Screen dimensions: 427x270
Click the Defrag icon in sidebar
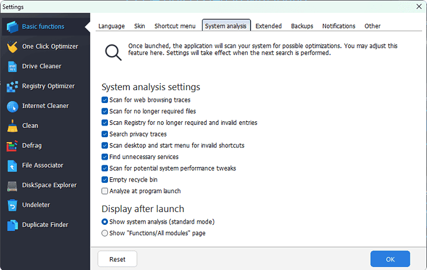(x=12, y=146)
